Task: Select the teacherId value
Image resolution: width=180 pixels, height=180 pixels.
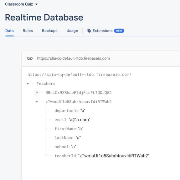Action: click(x=114, y=156)
